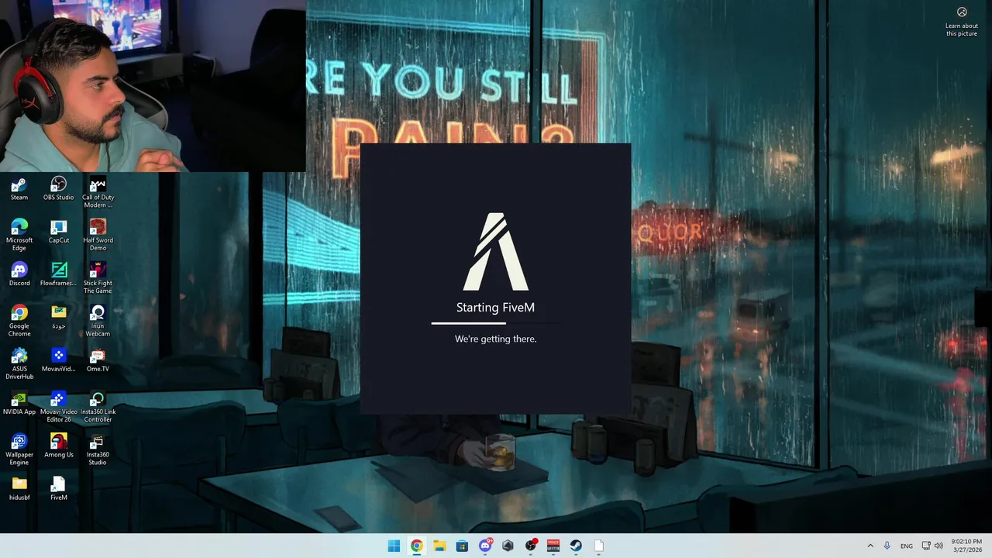Select the NVIDIA App desktop icon
The width and height of the screenshot is (992, 558).
19,403
